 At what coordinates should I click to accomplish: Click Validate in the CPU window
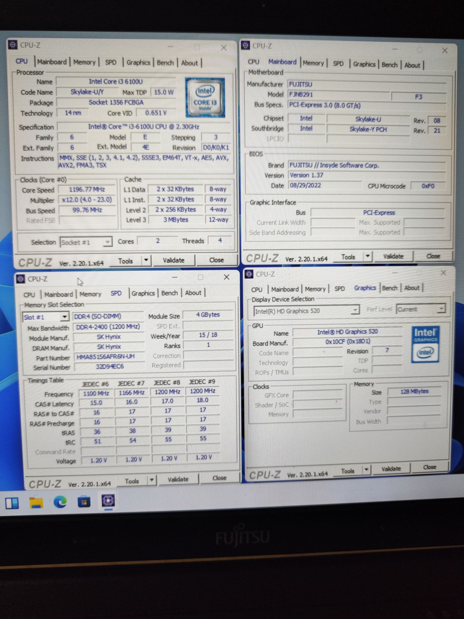click(173, 260)
